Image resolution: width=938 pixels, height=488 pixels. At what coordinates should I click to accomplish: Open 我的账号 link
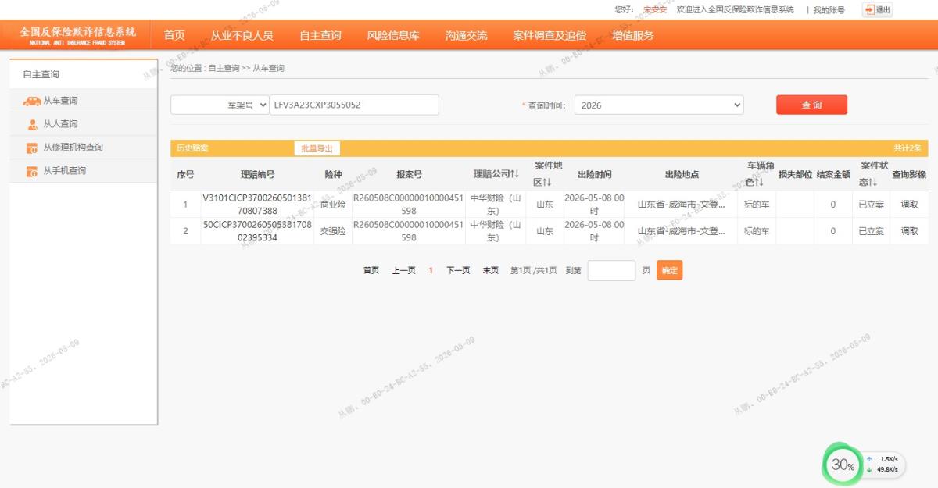click(829, 9)
